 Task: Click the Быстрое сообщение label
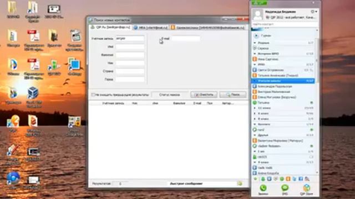point(186,184)
